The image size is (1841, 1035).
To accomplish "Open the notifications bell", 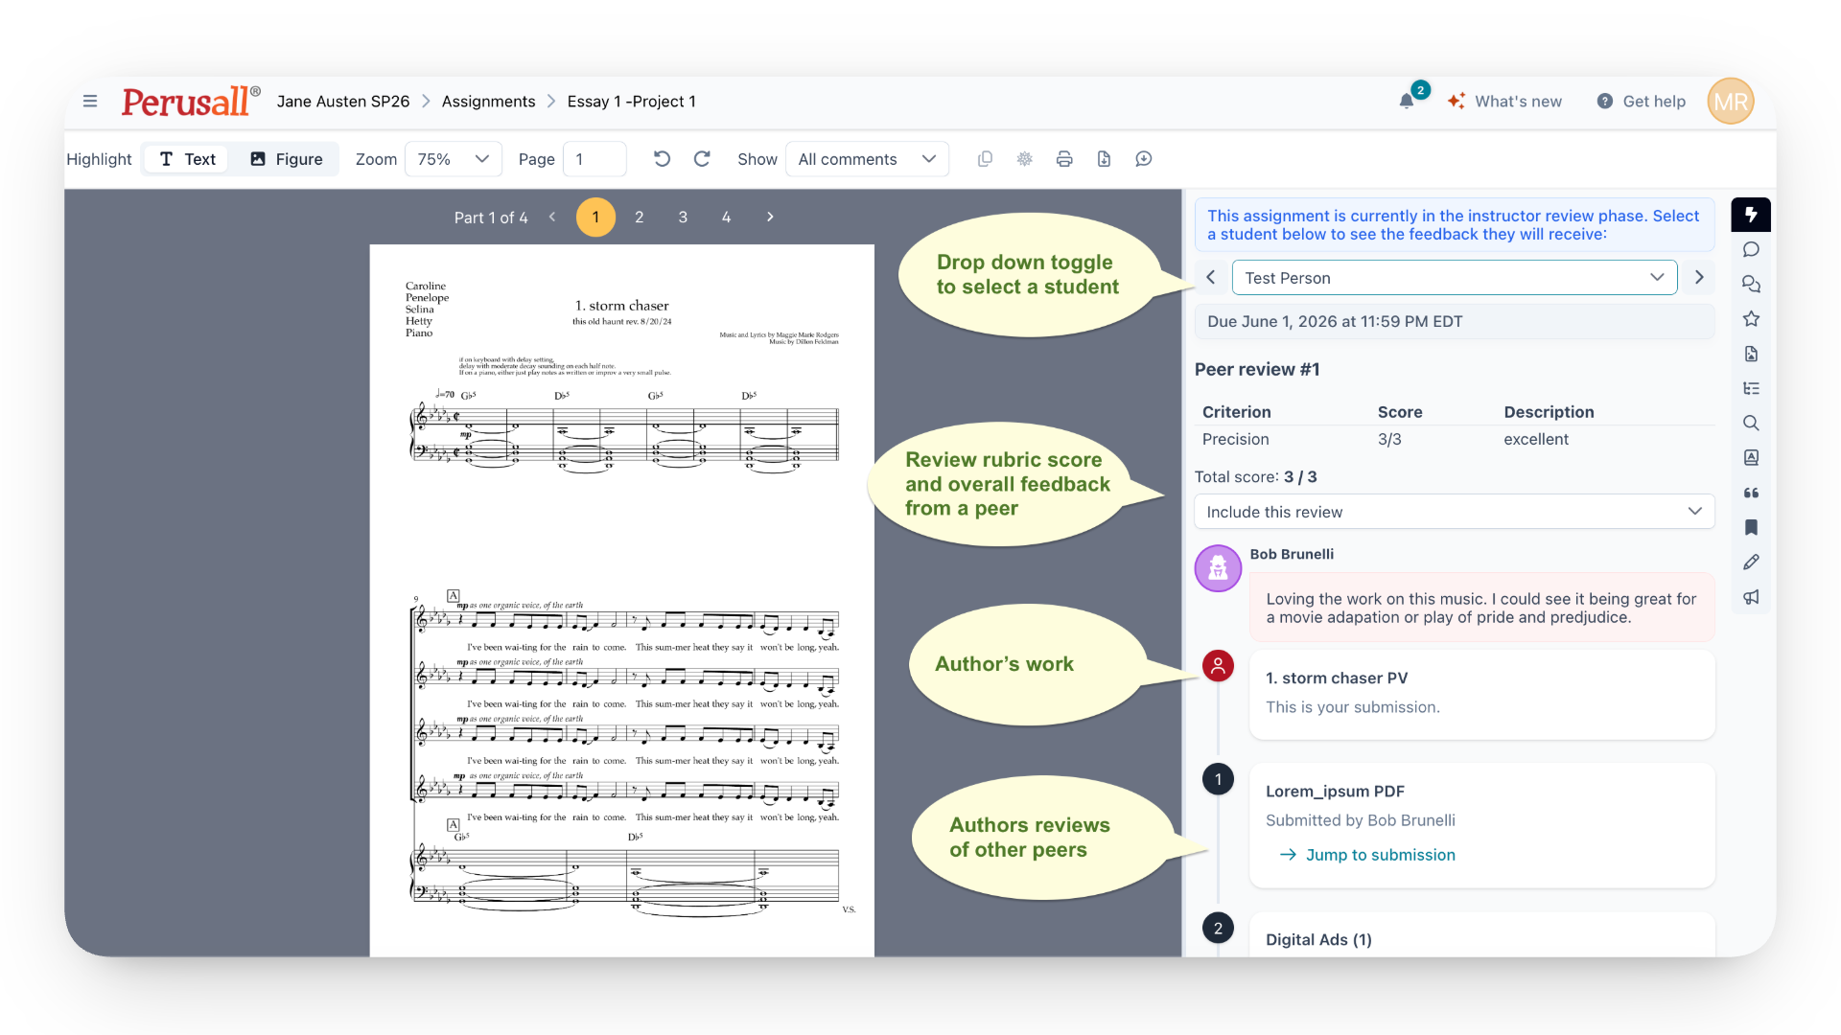I will point(1407,102).
